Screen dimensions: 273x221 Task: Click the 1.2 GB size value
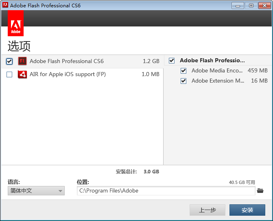tap(151, 61)
